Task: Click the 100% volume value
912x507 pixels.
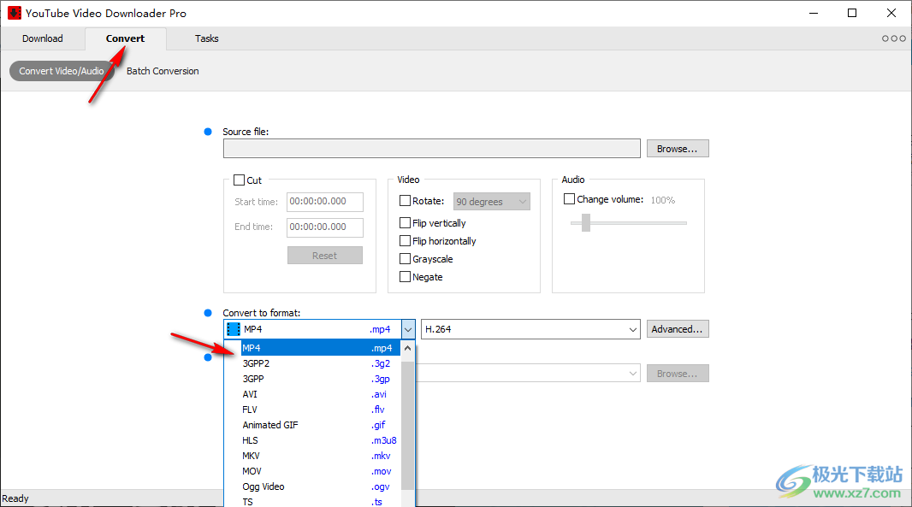Action: [x=662, y=200]
